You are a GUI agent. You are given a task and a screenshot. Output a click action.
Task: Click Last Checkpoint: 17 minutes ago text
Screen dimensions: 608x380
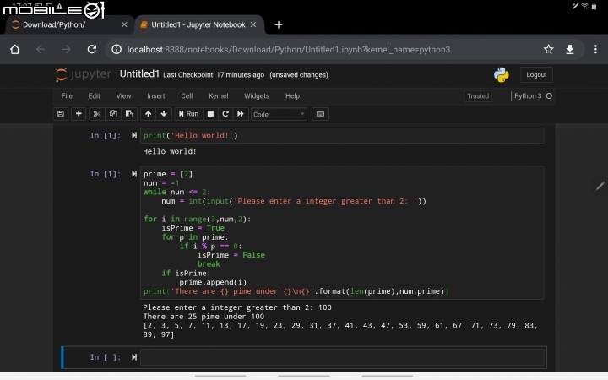click(x=214, y=75)
